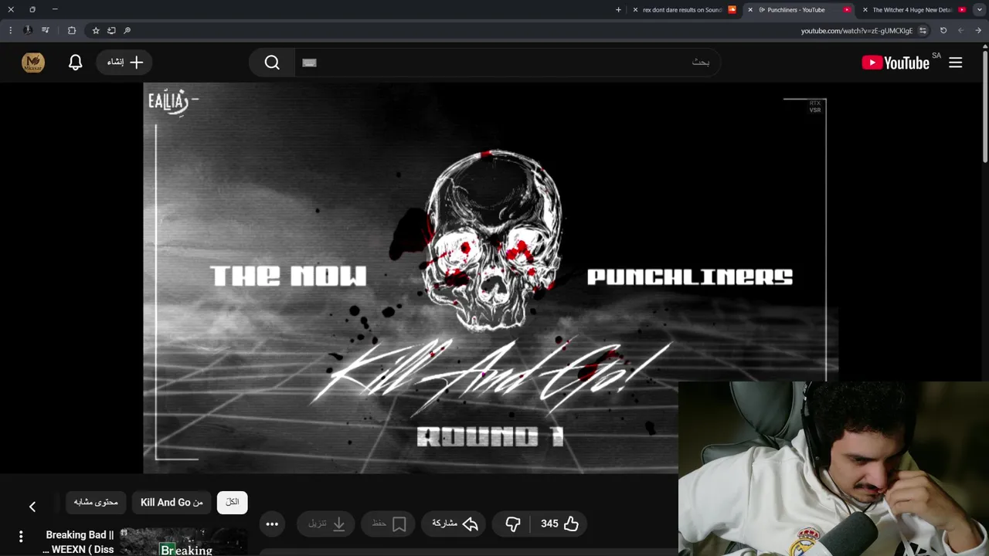Share the video (مشاركة)
This screenshot has height=556, width=989.
[x=455, y=524]
